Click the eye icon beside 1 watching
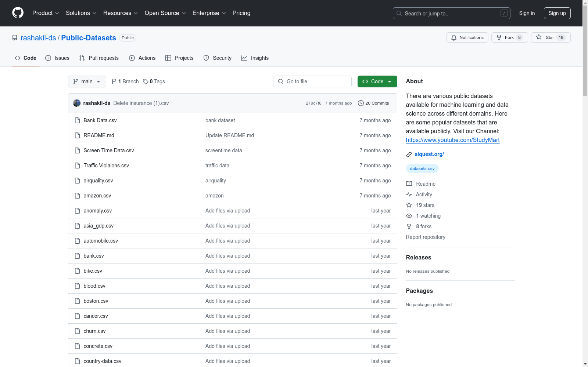 (409, 216)
